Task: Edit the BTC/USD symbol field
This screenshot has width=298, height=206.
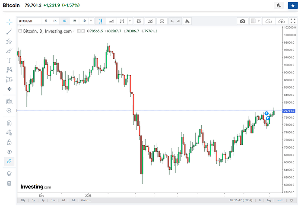Action: (x=29, y=21)
